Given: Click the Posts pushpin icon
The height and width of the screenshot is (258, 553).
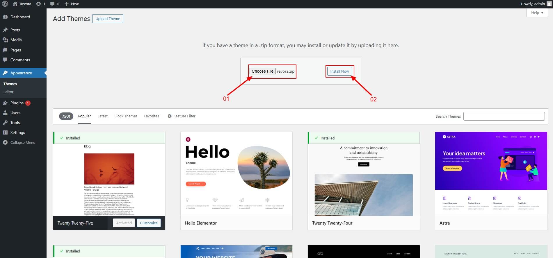Looking at the screenshot, I should pyautogui.click(x=5, y=30).
